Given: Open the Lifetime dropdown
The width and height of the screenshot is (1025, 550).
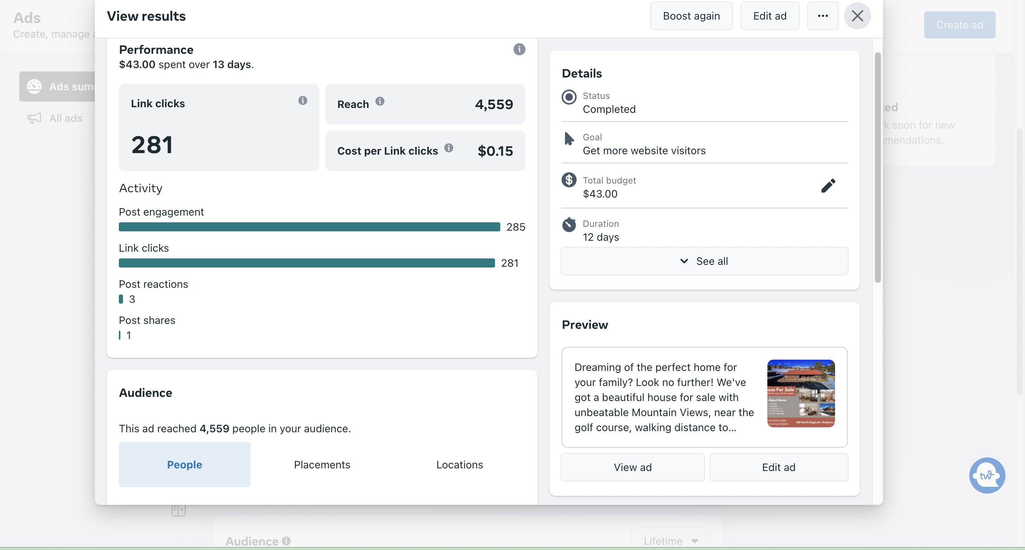Looking at the screenshot, I should (670, 541).
